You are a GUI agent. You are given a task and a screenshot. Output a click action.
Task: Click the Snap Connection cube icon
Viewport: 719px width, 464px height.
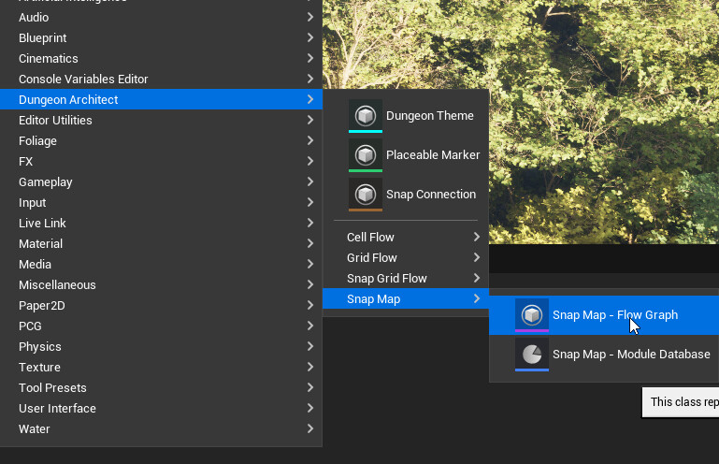point(366,195)
